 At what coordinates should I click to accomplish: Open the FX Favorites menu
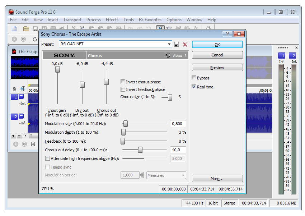150,20
